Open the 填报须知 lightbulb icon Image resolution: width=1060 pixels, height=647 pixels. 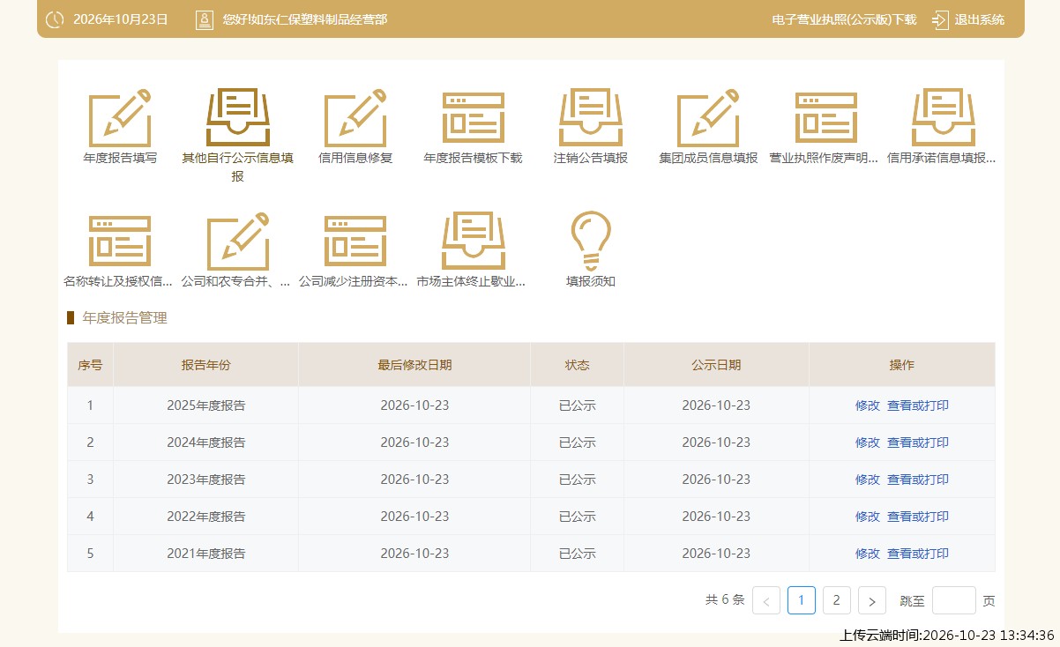point(591,241)
